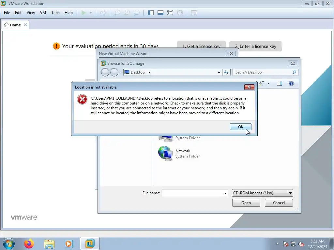This screenshot has height=250, width=334.
Task: Click the network tray icon
Action: 293,244
